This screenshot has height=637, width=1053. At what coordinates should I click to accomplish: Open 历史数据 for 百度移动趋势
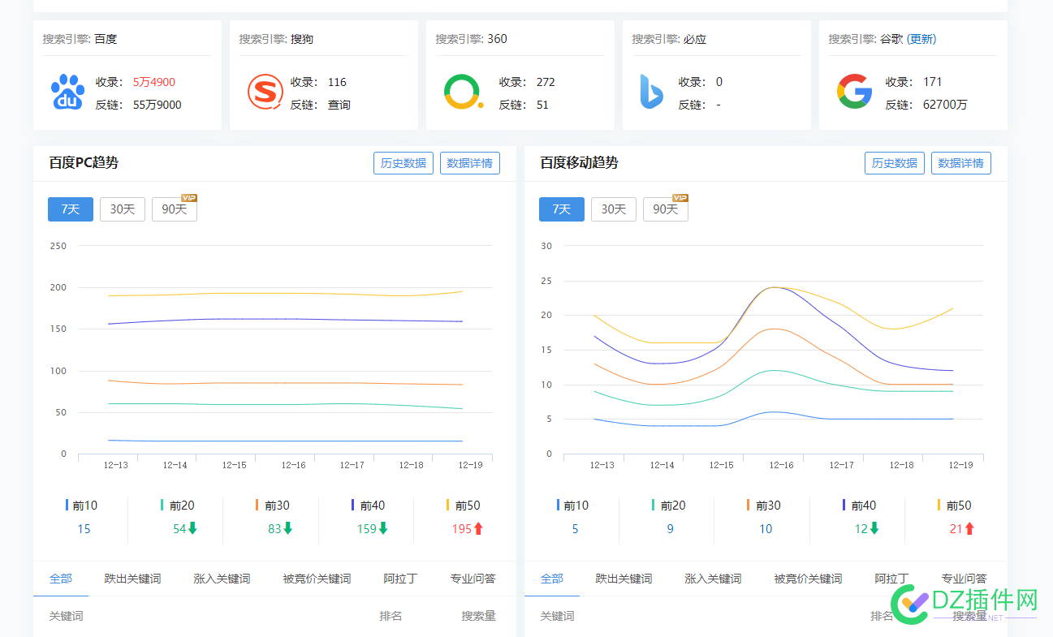pyautogui.click(x=895, y=163)
